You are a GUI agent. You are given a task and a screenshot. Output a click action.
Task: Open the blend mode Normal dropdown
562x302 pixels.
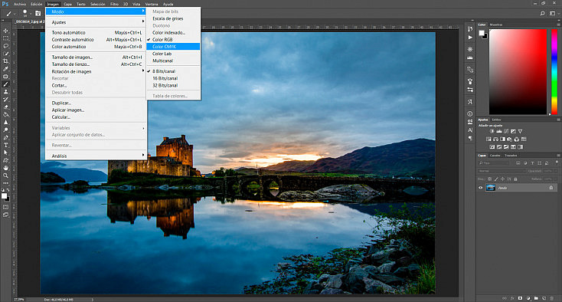click(501, 171)
